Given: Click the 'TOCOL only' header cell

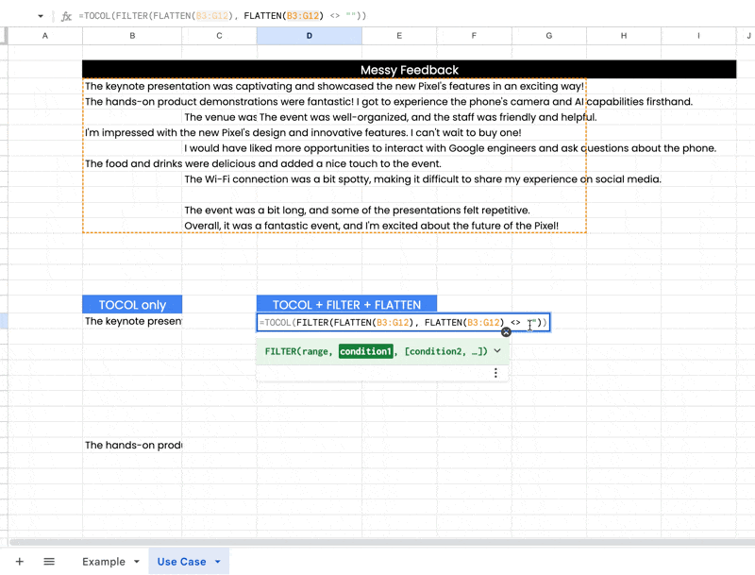Looking at the screenshot, I should (132, 304).
